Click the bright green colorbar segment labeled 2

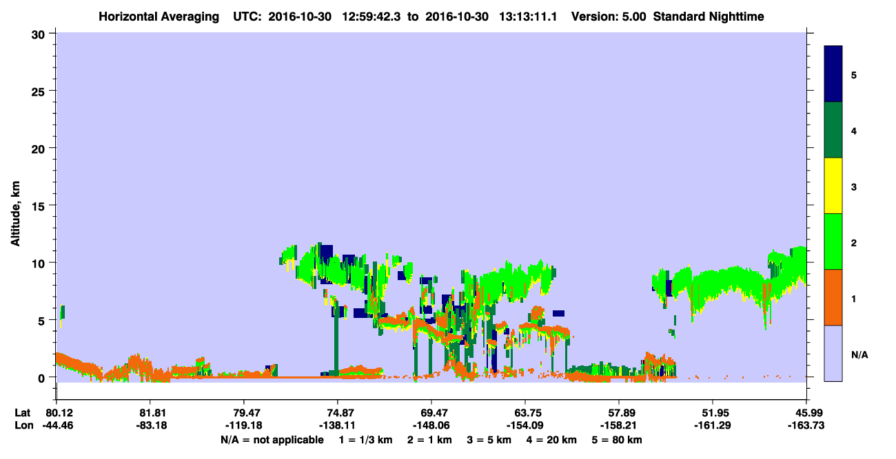(833, 242)
